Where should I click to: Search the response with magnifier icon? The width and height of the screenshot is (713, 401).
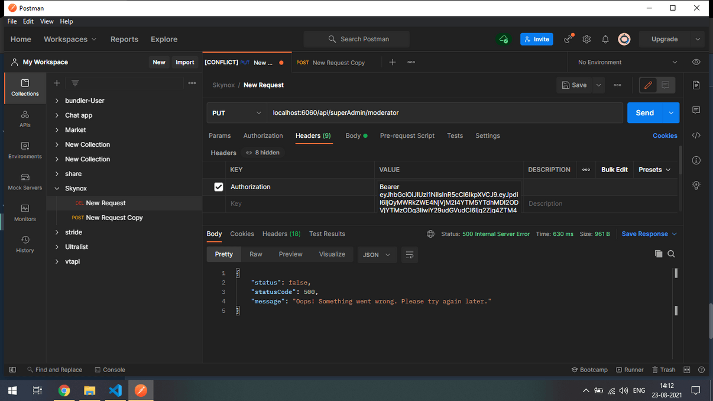(671, 254)
